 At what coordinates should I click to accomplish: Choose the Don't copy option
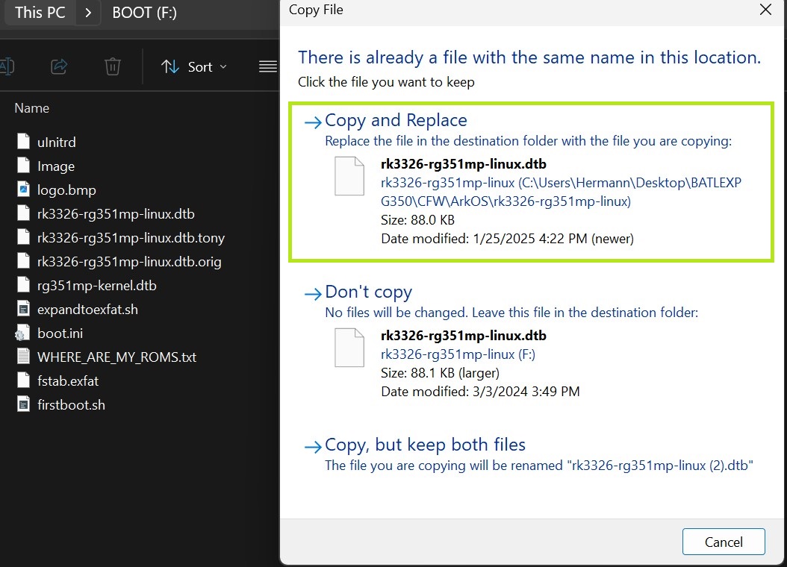(x=368, y=292)
